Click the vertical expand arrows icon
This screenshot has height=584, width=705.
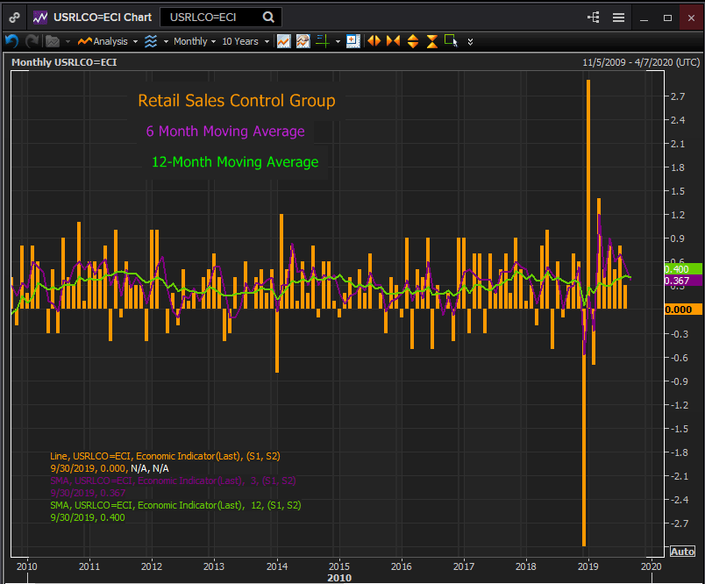point(412,41)
